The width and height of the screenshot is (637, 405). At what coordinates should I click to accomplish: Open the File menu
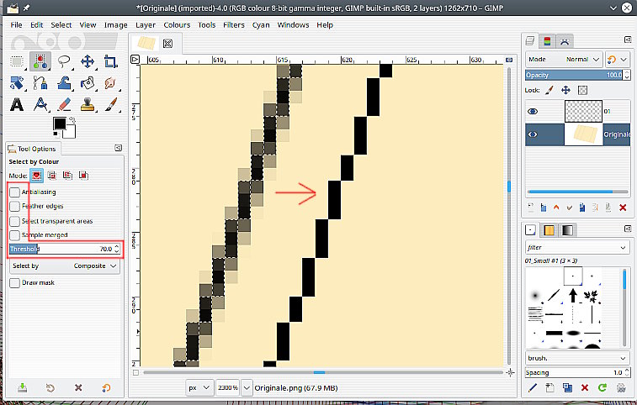(x=16, y=25)
